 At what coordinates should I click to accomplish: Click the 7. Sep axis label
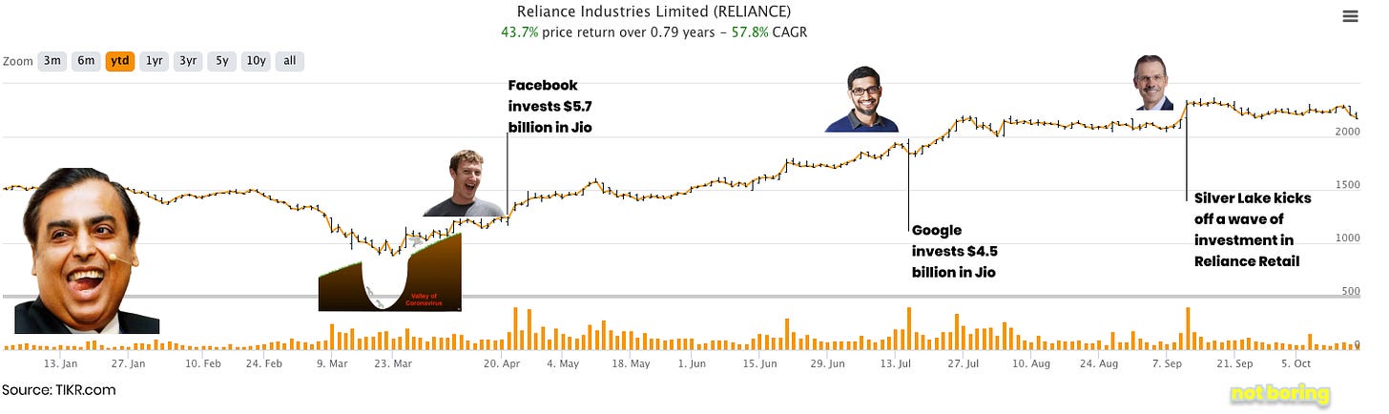click(x=1169, y=363)
